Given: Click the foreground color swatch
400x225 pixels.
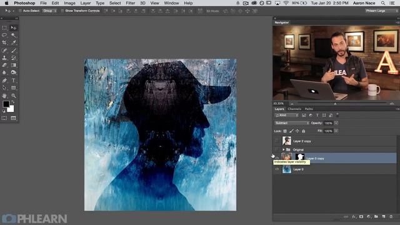Looking at the screenshot, I should click(x=6, y=104).
